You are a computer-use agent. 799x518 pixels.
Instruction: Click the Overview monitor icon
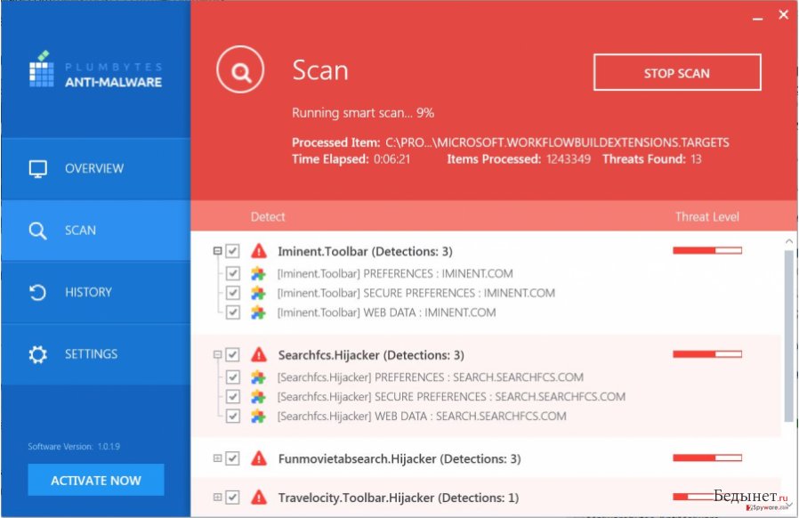click(x=37, y=169)
